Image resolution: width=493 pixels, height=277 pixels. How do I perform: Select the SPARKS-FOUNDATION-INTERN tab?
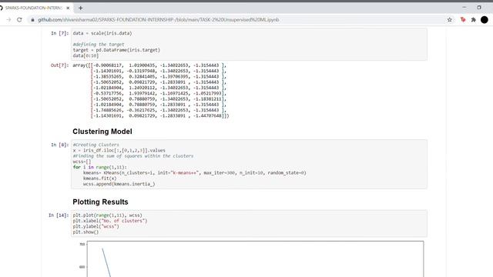click(x=33, y=8)
